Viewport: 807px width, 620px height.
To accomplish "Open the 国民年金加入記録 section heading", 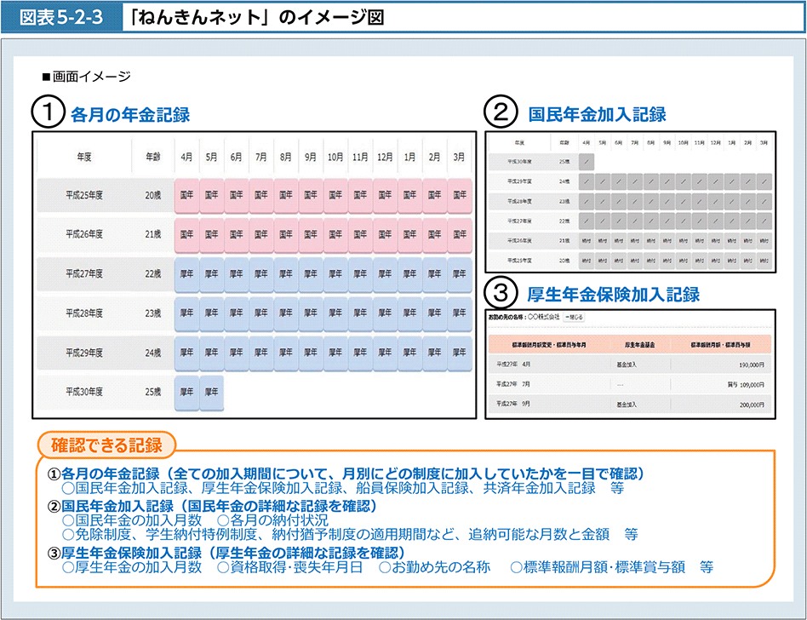I will click(597, 114).
